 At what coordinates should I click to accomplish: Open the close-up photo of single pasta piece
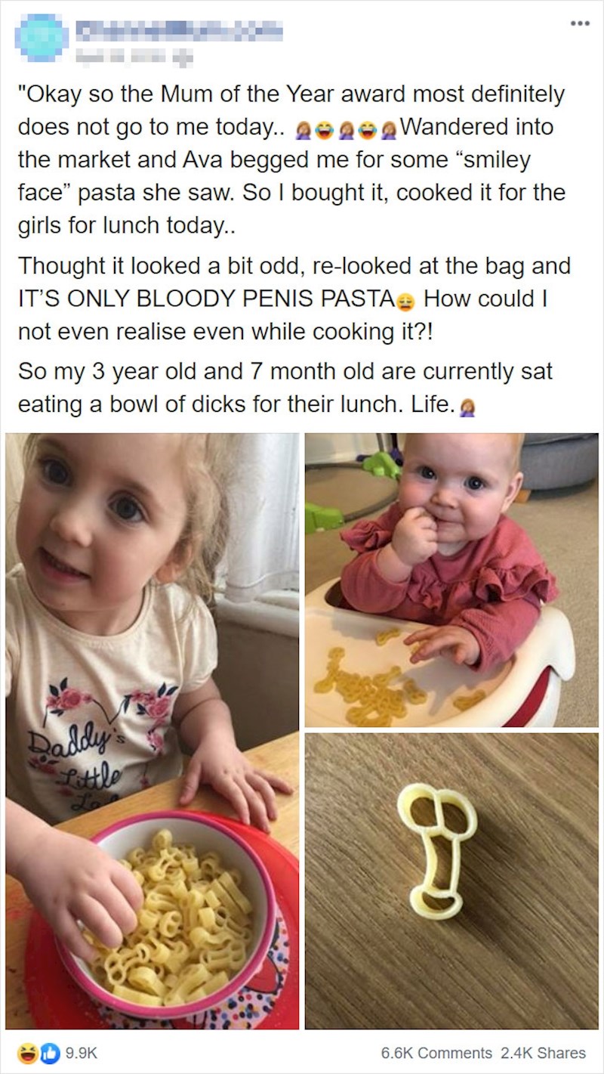[x=451, y=881]
